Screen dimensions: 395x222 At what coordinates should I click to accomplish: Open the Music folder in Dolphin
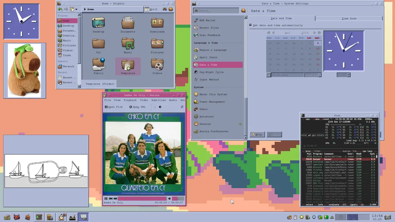(x=128, y=45)
